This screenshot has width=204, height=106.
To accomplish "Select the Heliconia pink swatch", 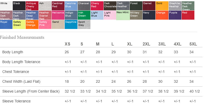I will click(58, 15).
